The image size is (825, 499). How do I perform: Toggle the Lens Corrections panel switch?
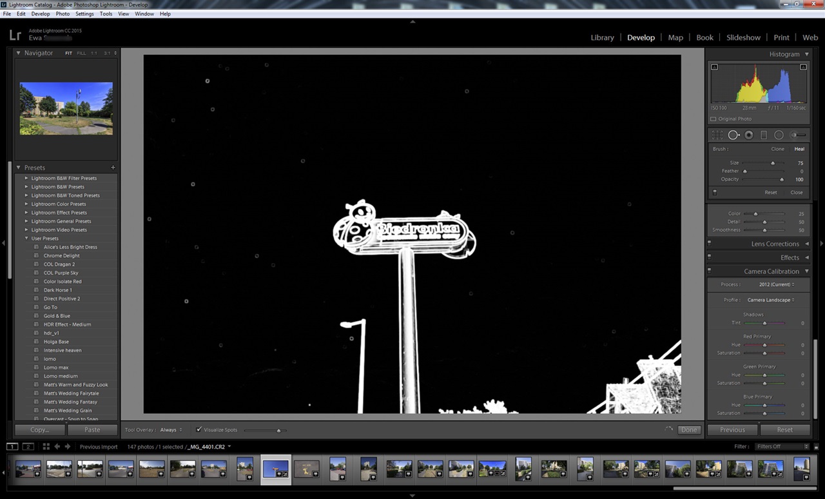coord(709,244)
